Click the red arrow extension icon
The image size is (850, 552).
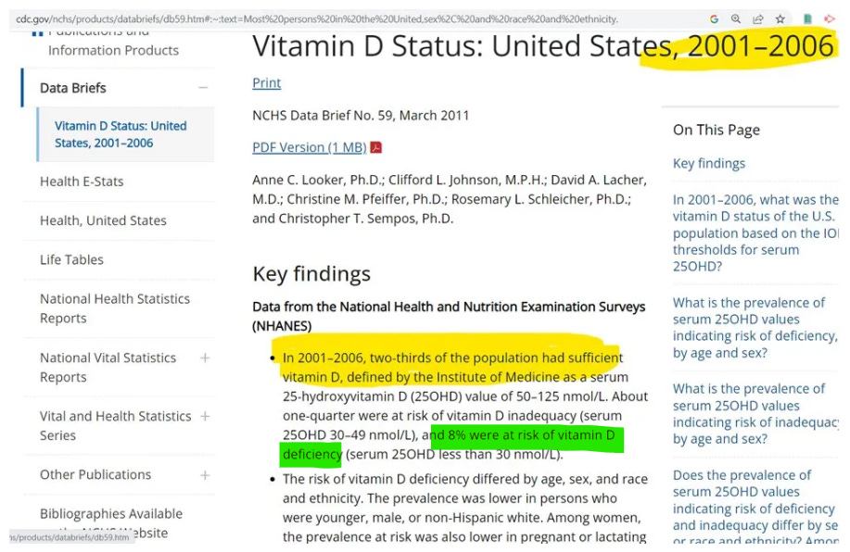(830, 19)
